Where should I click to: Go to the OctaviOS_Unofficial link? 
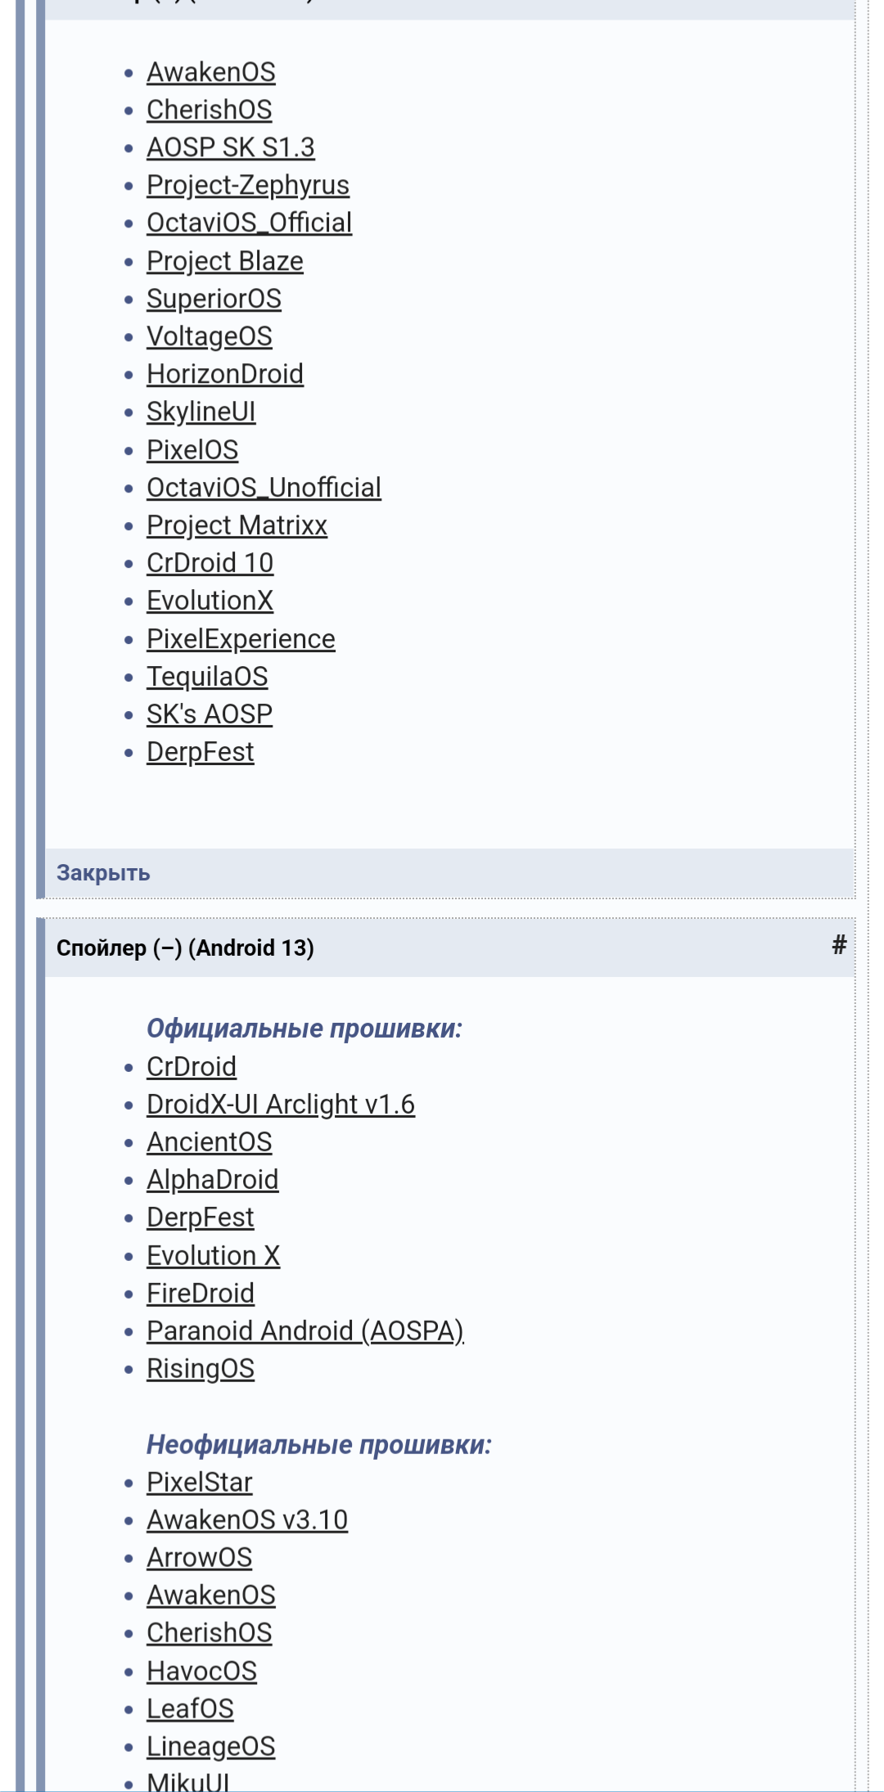[x=264, y=488]
